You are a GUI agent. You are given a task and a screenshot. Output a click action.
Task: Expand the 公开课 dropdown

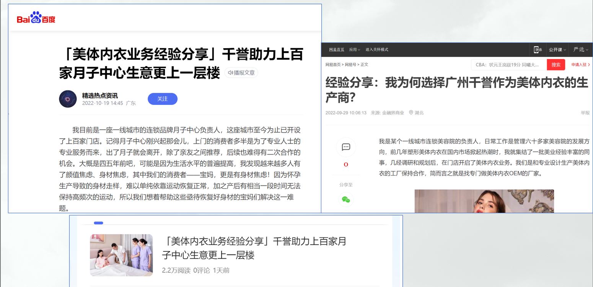557,50
